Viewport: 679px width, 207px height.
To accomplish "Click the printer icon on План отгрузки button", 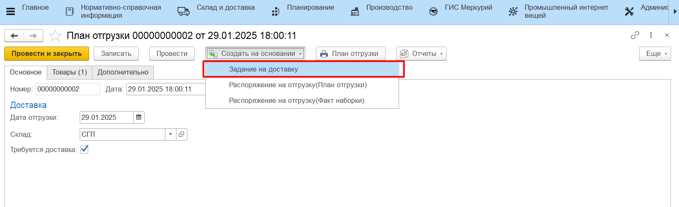I will point(324,54).
